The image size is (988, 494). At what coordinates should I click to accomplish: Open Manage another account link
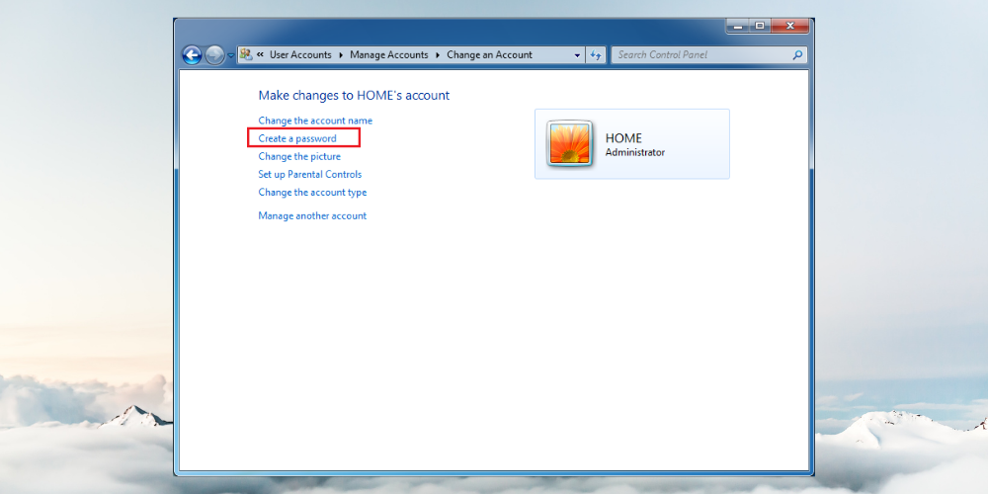[312, 215]
